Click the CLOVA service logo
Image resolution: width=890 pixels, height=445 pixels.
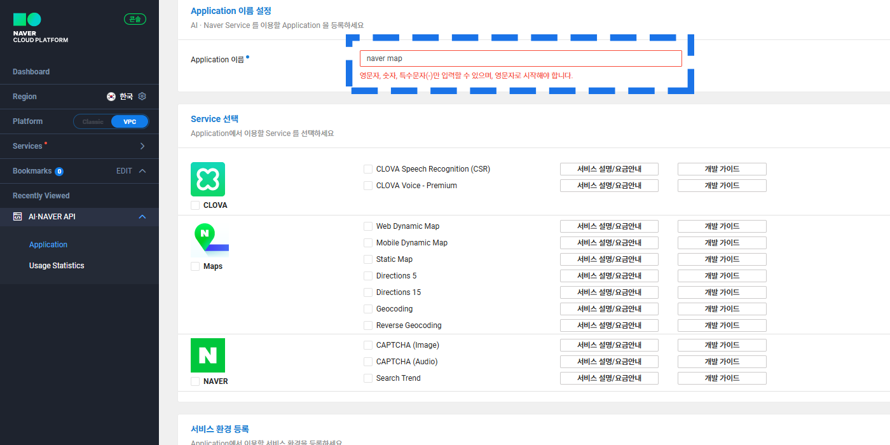(208, 179)
